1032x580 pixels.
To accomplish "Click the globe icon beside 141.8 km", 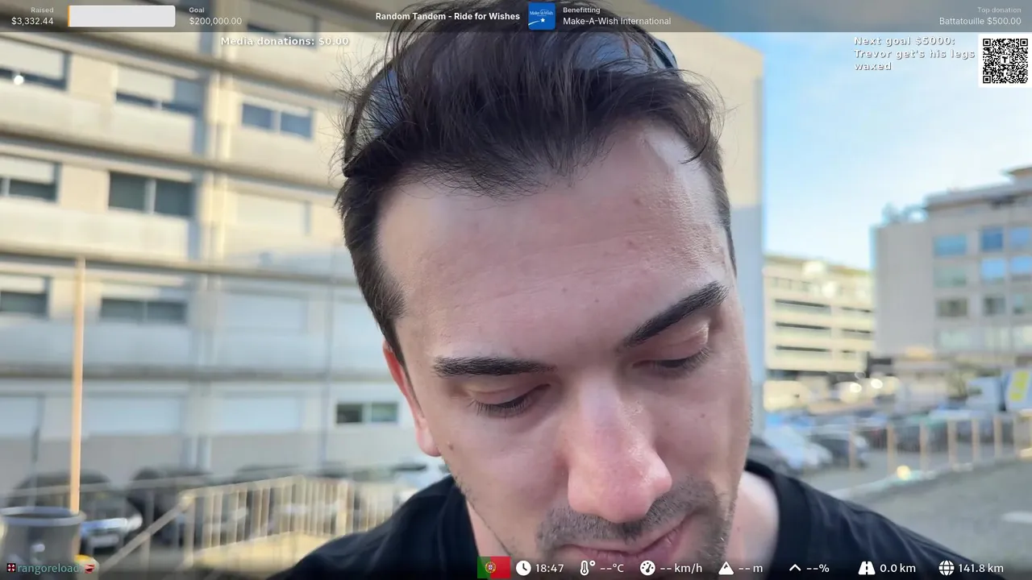I will click(946, 568).
